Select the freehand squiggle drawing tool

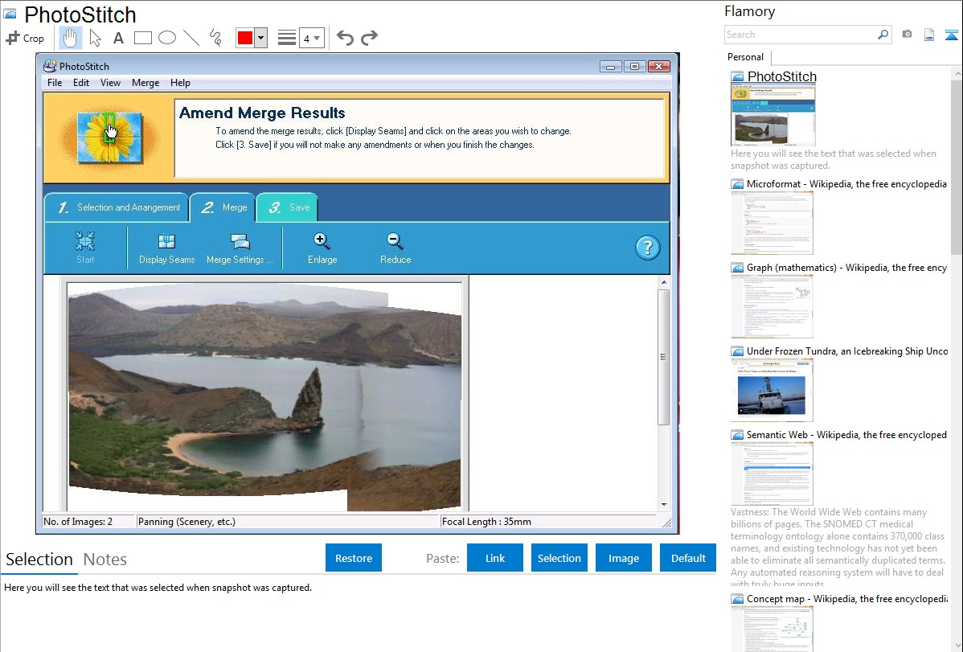click(215, 38)
